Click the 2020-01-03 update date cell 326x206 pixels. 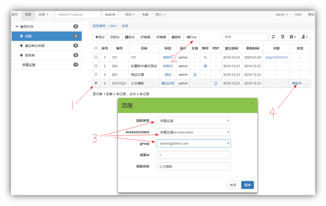coord(252,58)
